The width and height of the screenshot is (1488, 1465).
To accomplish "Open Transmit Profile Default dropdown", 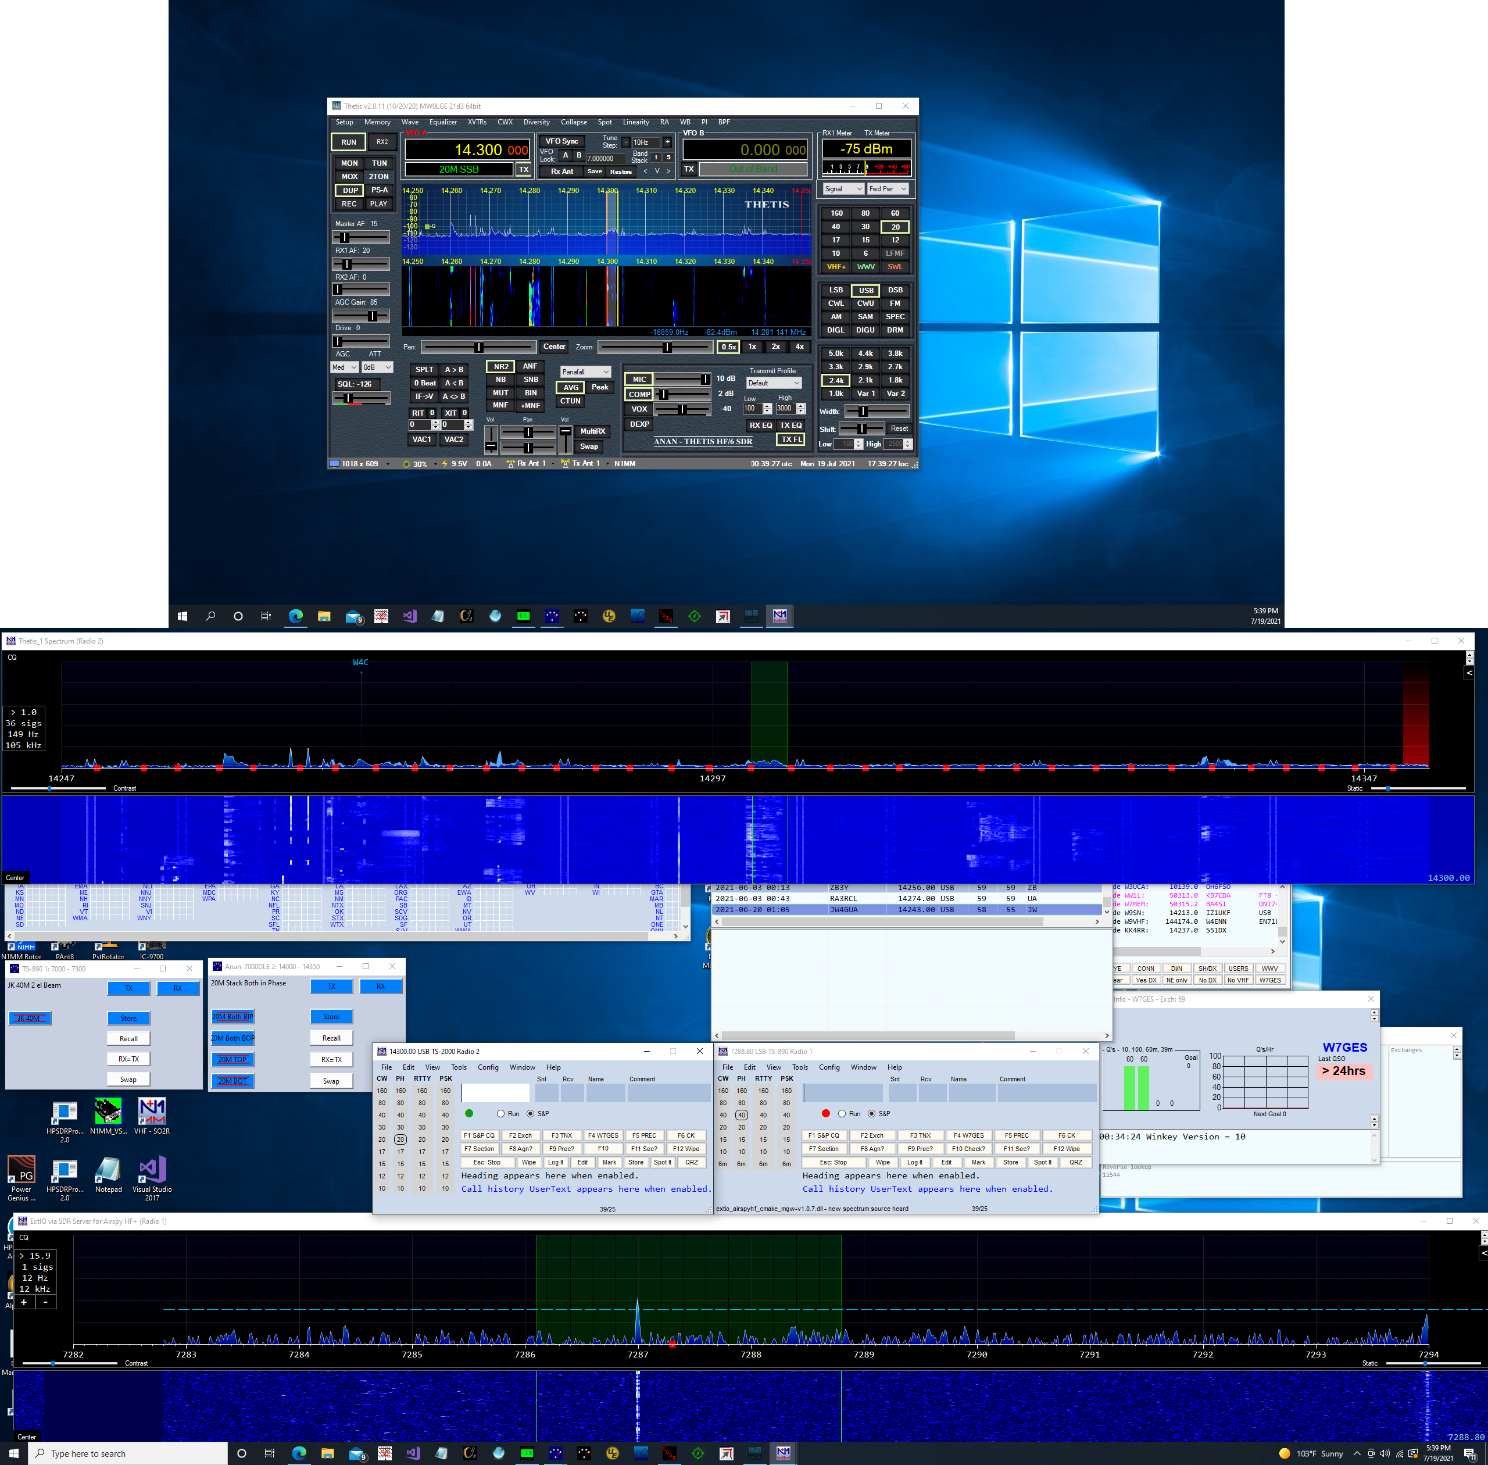I will pyautogui.click(x=774, y=383).
